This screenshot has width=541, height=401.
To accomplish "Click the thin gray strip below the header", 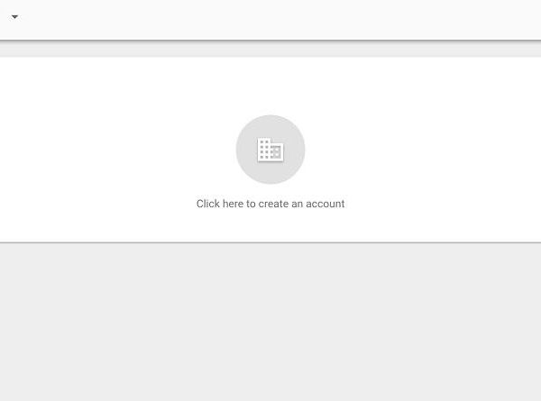I will [x=270, y=50].
